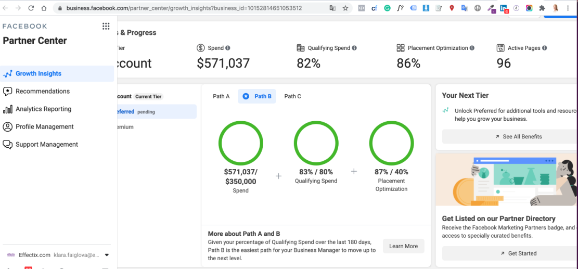Viewport: 578px width, 269px height.
Task: Reload the page in the browser
Action: point(31,8)
